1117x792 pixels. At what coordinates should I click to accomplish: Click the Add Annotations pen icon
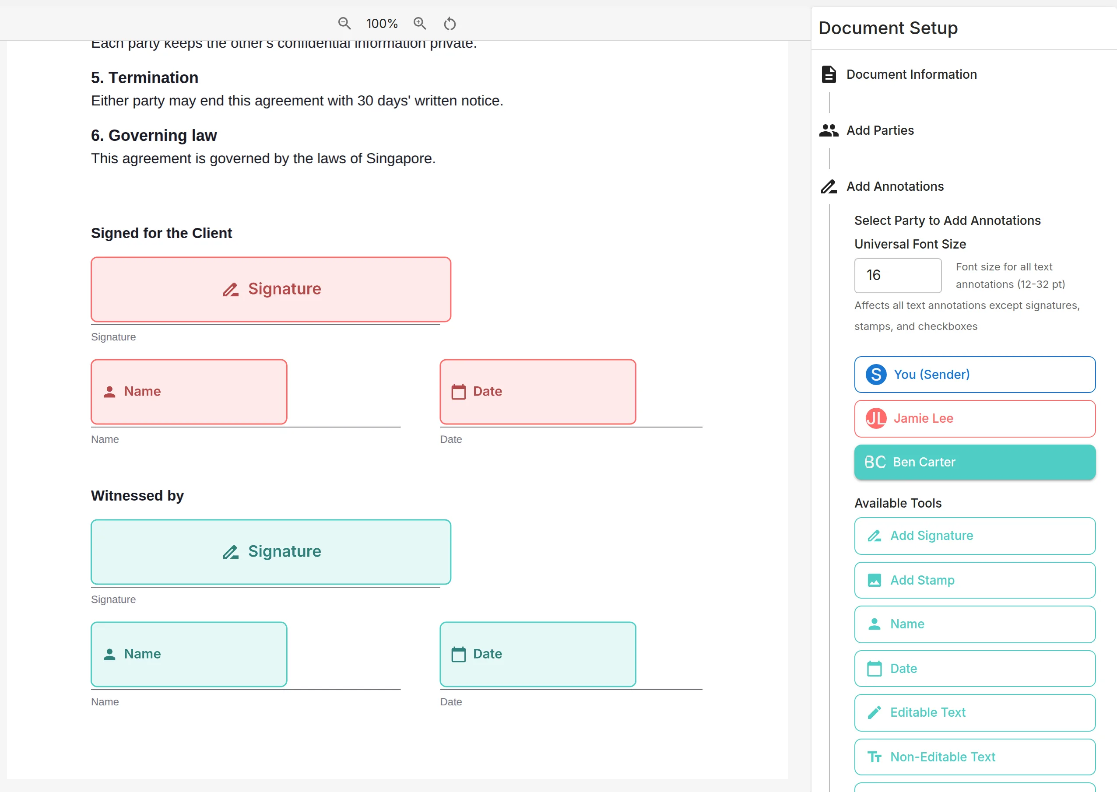(829, 186)
